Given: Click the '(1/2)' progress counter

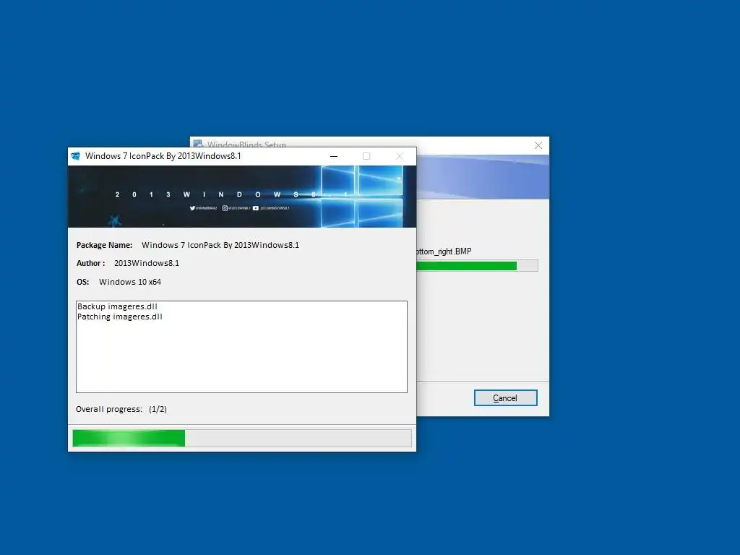Looking at the screenshot, I should 158,409.
